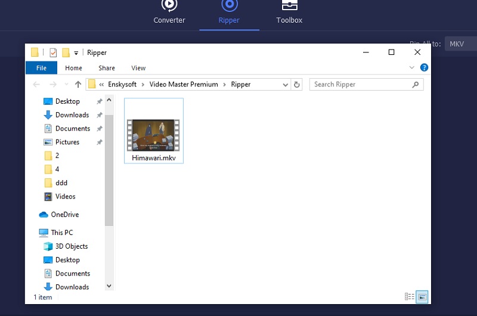Click navigation pane scroll up arrow

[109, 100]
